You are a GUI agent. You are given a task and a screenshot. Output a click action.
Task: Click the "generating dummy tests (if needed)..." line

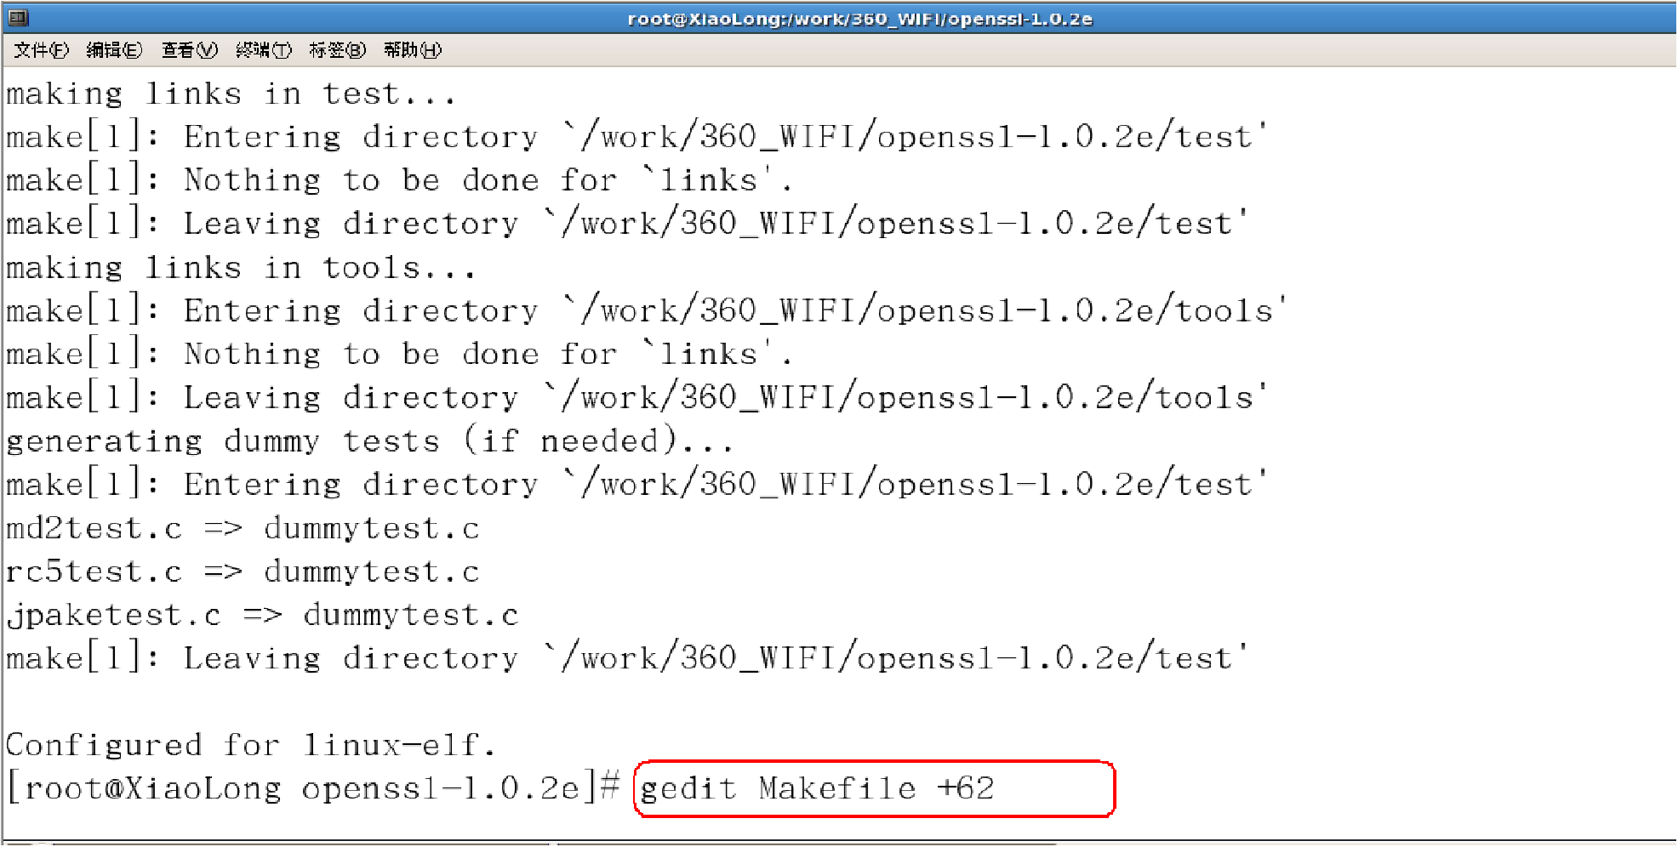tap(369, 441)
